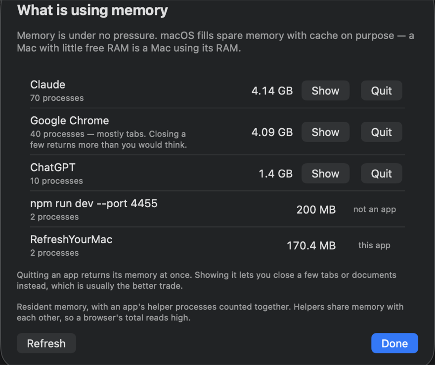The width and height of the screenshot is (435, 365).
Task: Select the Google Chrome row name
Action: click(x=69, y=121)
